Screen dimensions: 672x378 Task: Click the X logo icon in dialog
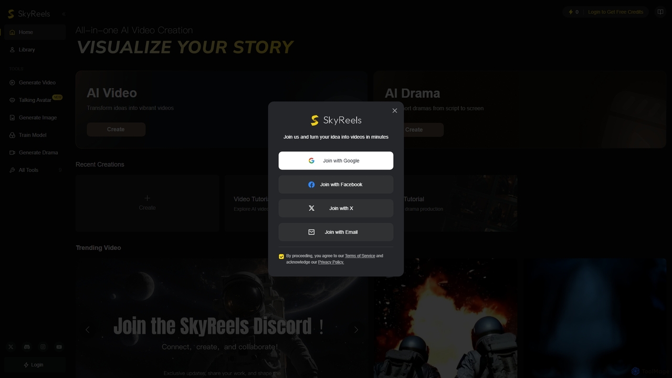coord(311,208)
